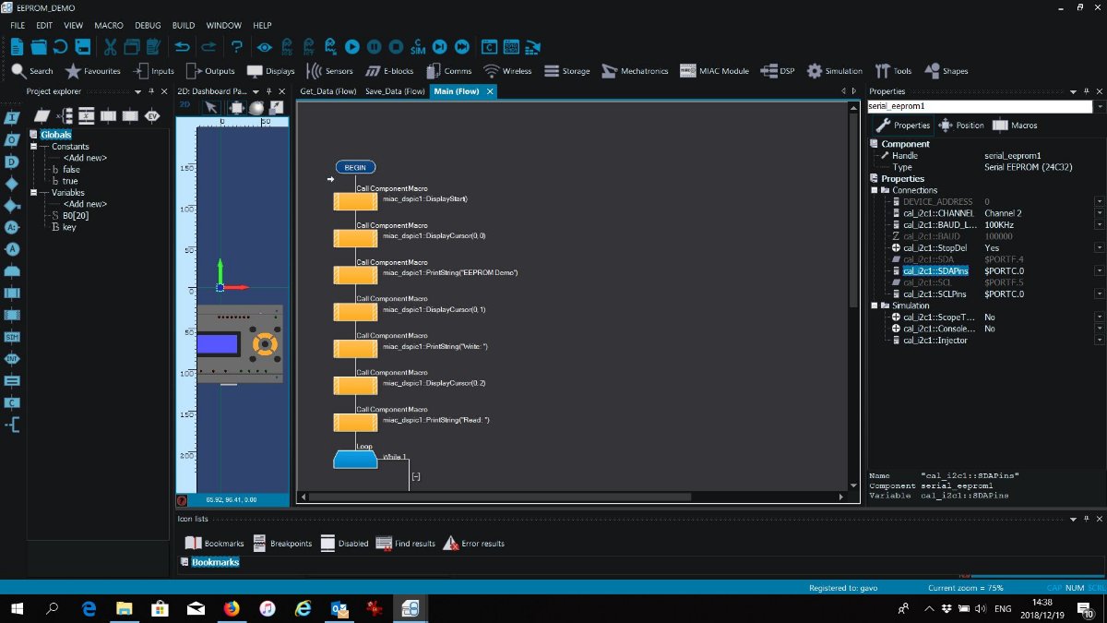Collapse the Constants tree node

tap(34, 147)
